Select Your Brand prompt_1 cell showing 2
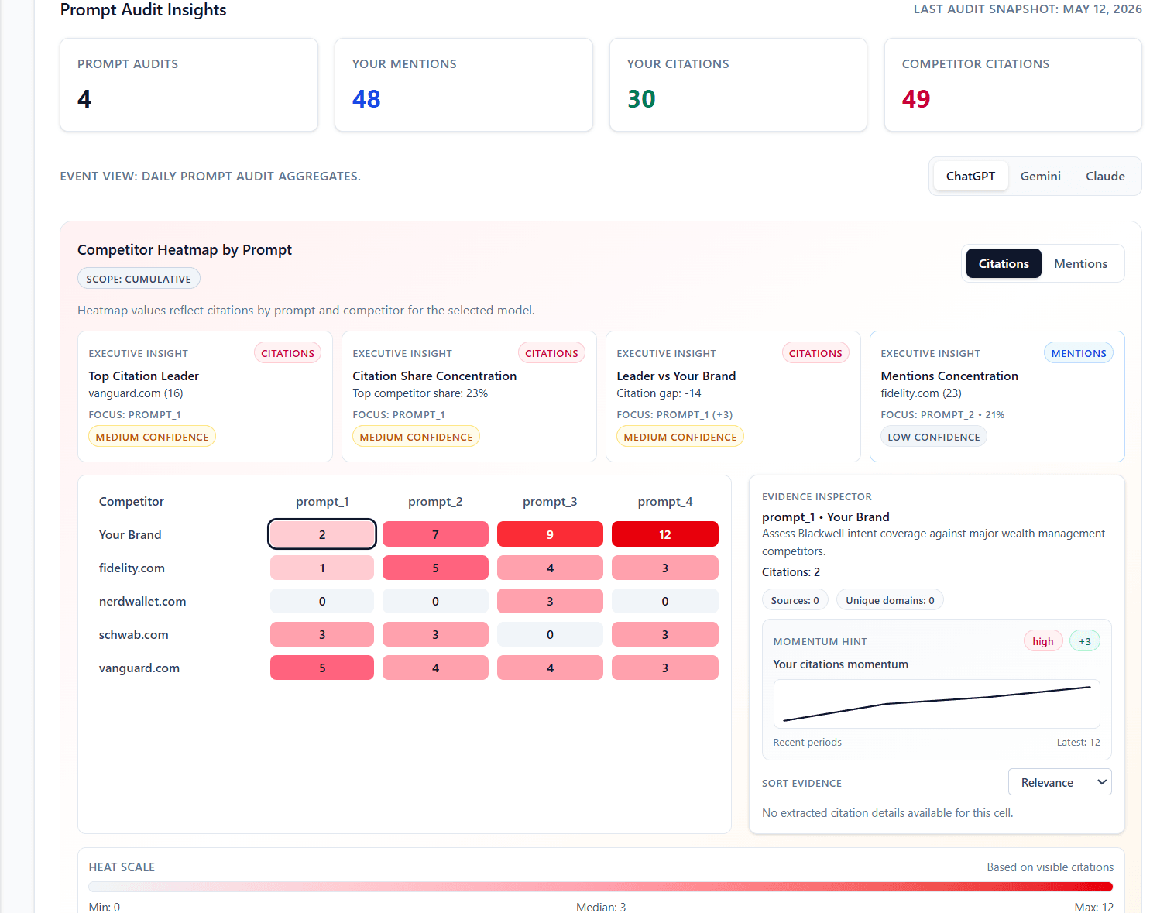1167x913 pixels. (322, 534)
